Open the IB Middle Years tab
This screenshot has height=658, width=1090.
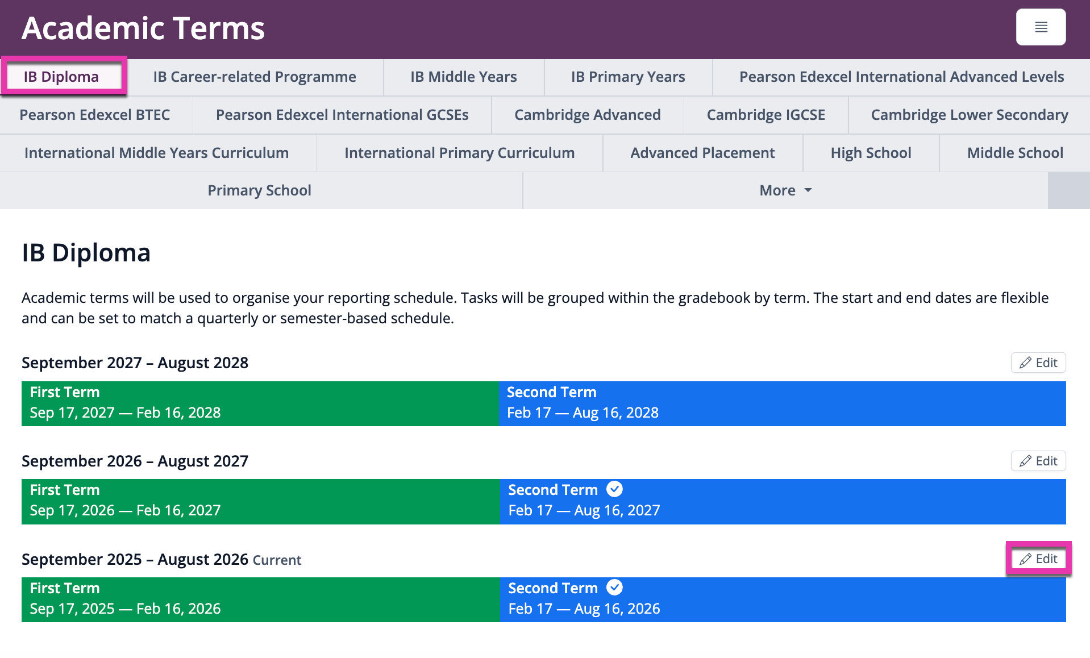point(464,77)
